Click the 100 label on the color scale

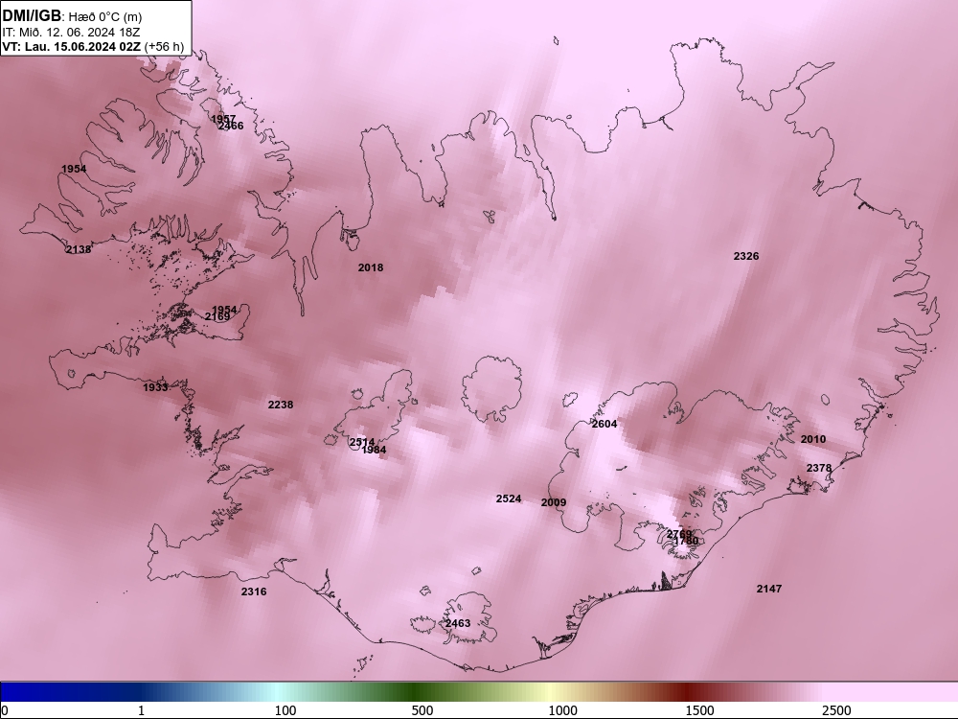click(285, 710)
